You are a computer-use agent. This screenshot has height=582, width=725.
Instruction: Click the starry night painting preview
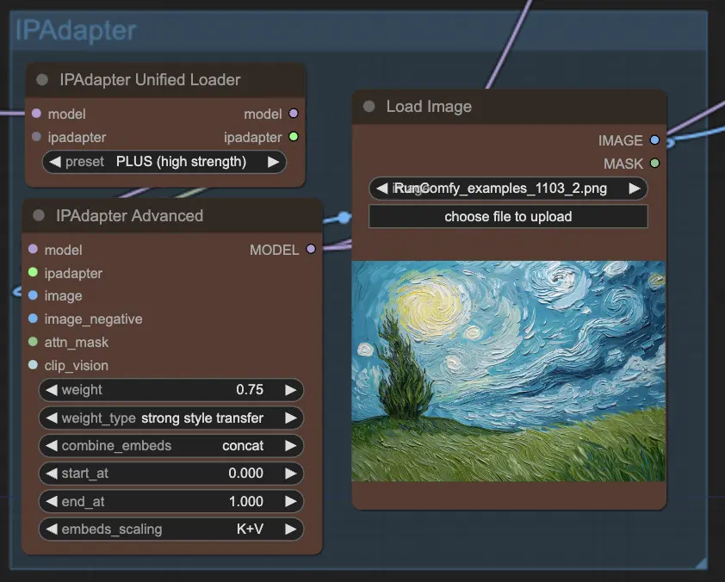point(509,371)
